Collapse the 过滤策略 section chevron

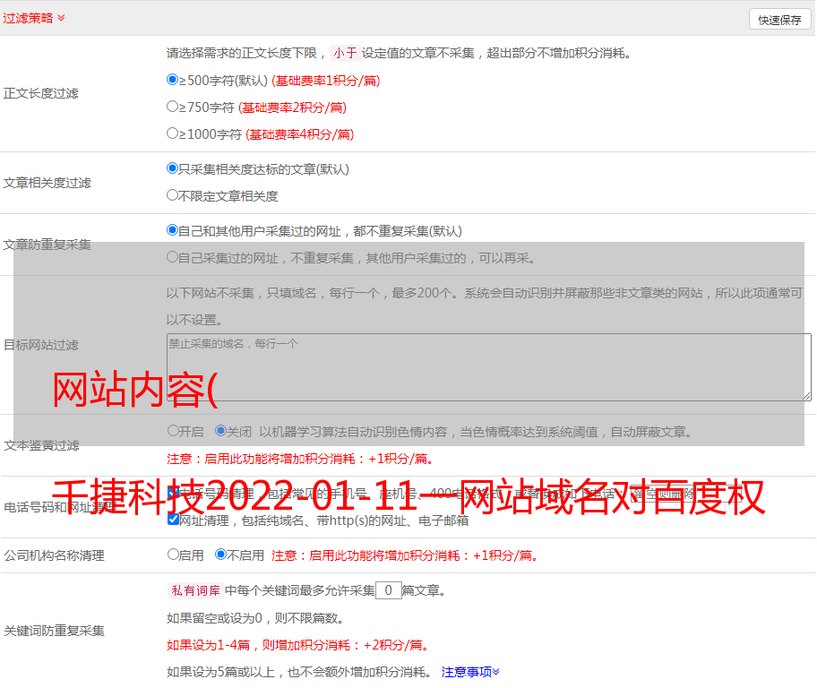[x=61, y=18]
